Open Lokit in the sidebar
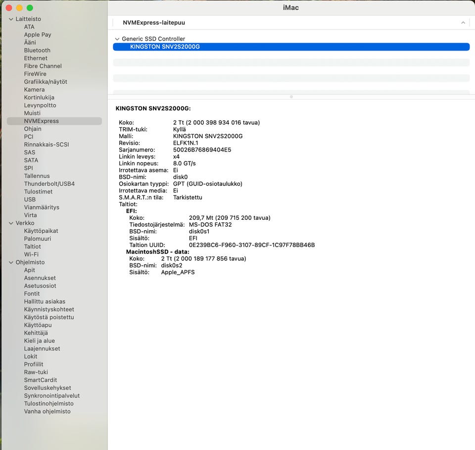 31,357
